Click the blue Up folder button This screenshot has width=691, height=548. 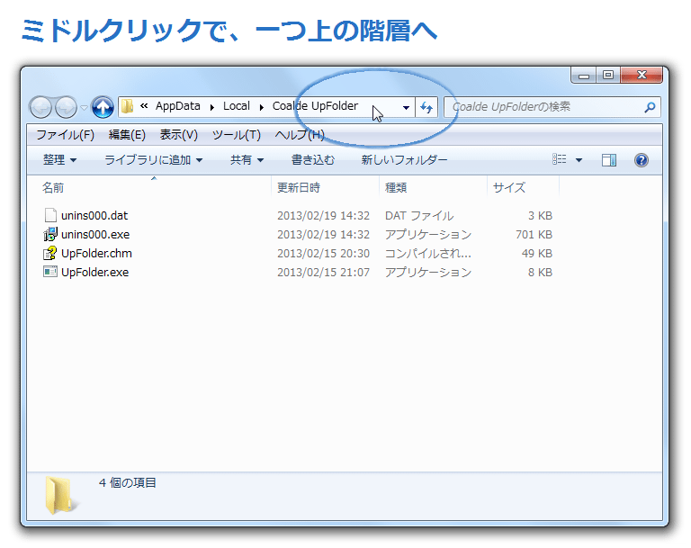click(x=103, y=107)
